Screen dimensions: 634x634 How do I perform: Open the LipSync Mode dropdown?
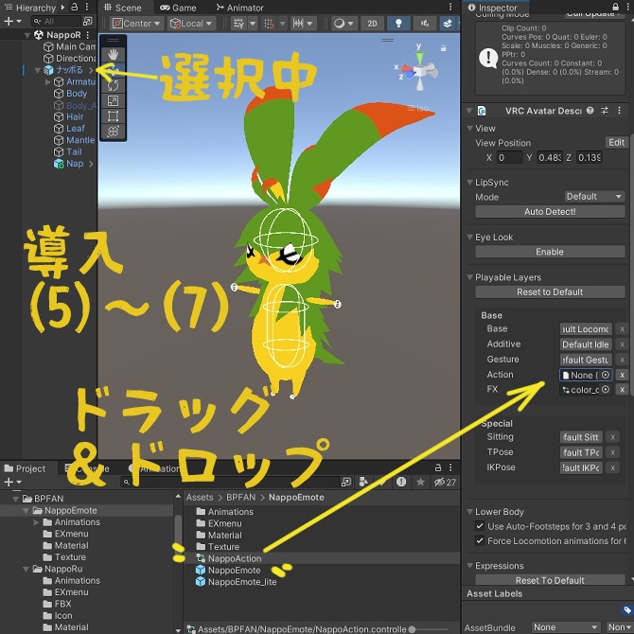point(594,197)
